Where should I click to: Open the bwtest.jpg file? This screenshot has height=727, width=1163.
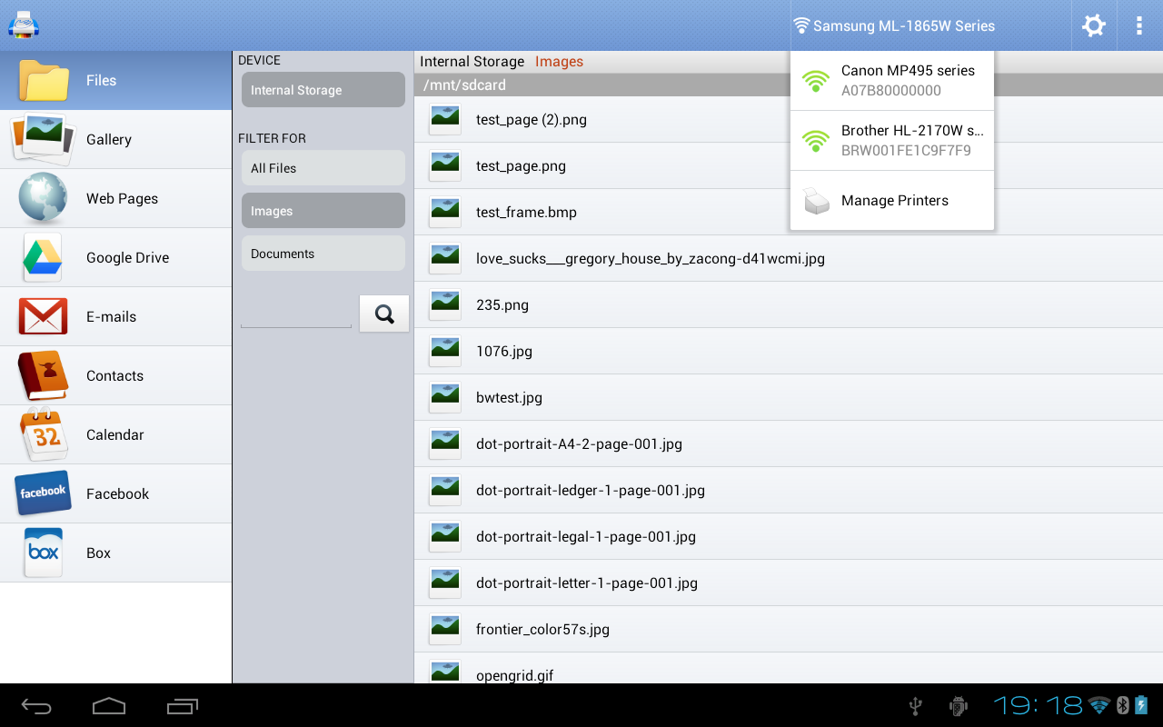509,397
